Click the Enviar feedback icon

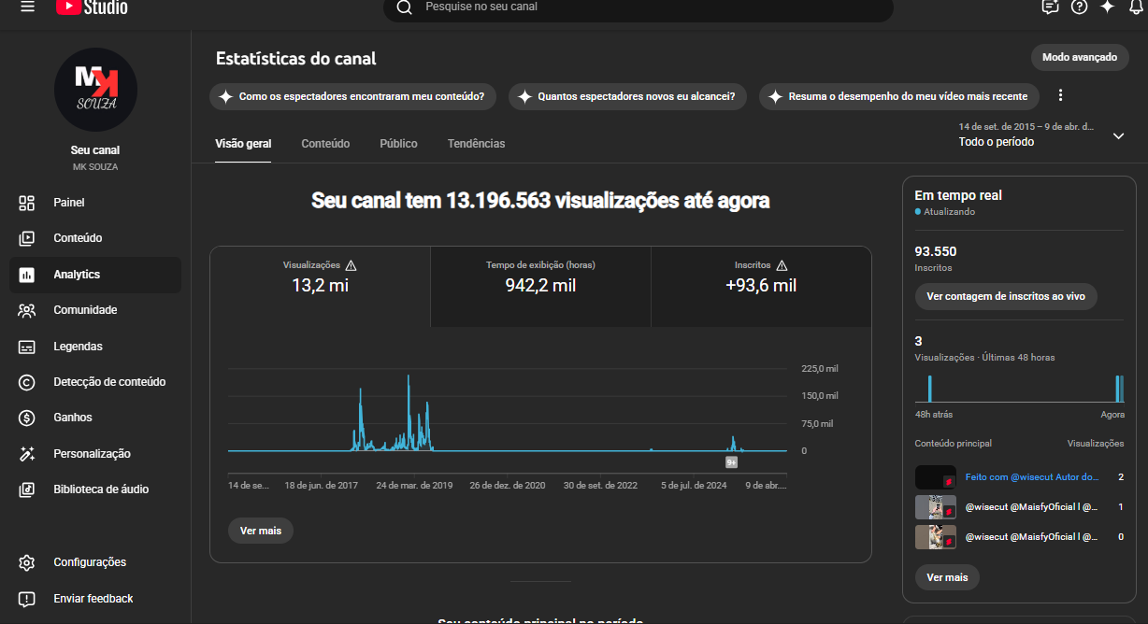[x=26, y=599]
